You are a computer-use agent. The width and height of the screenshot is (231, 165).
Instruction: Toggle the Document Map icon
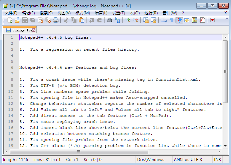click(x=195, y=20)
